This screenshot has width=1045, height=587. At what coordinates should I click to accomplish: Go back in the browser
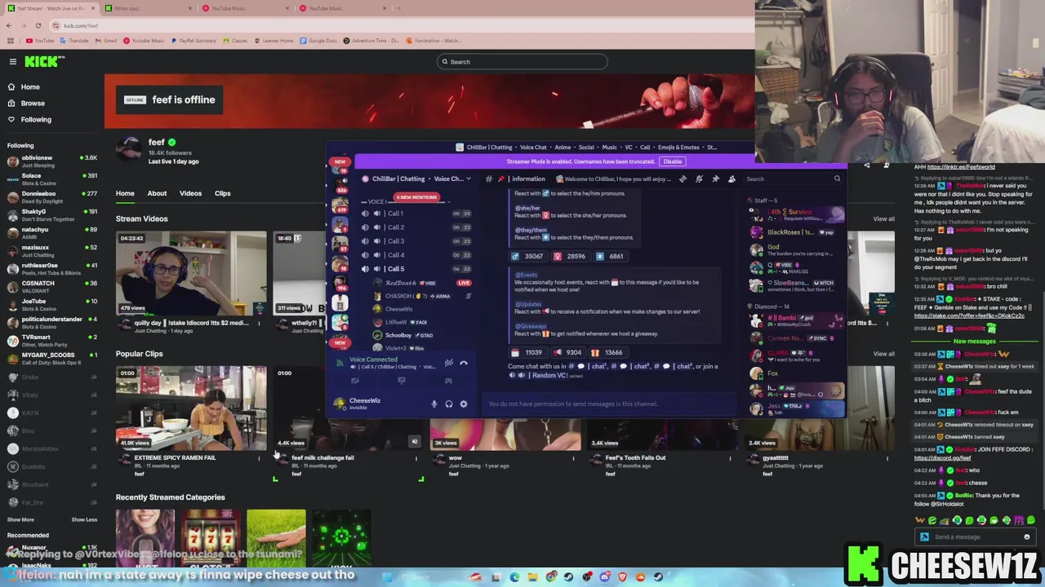(x=9, y=25)
